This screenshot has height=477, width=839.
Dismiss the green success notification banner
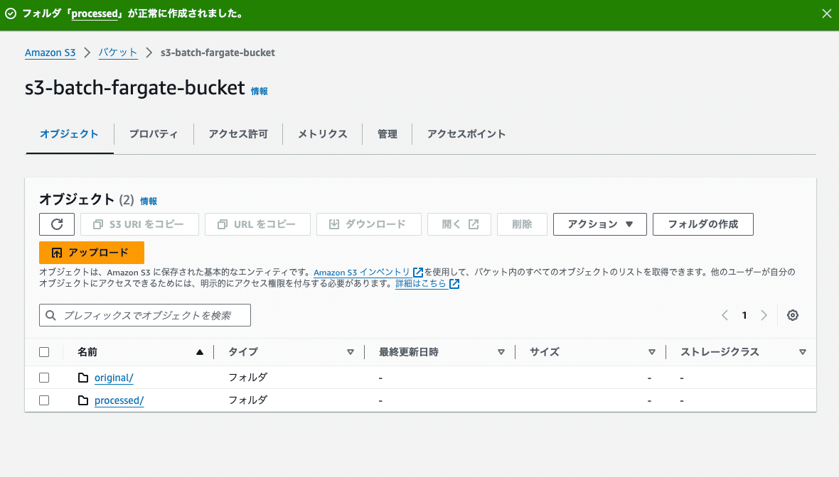tap(827, 14)
